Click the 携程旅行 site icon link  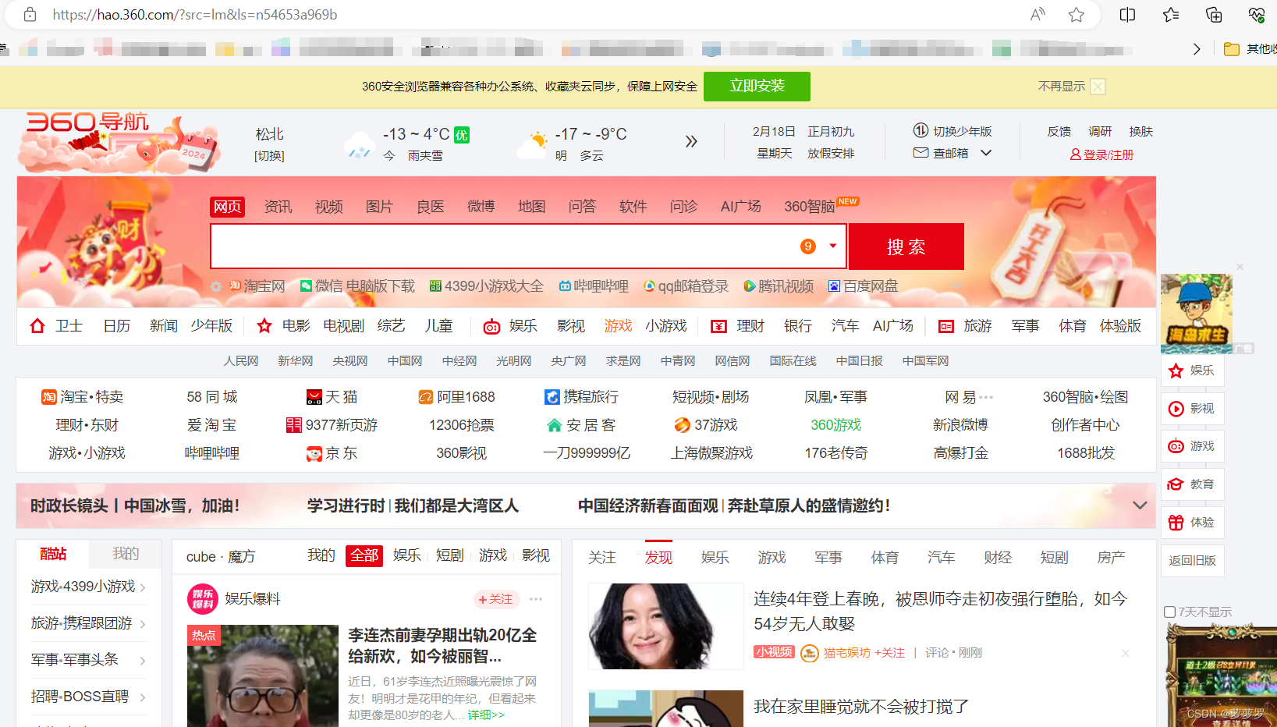point(552,397)
